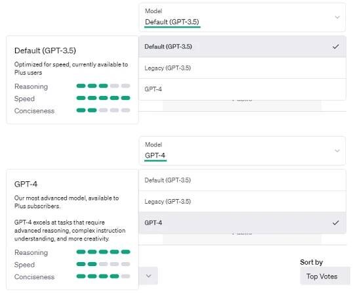Viewport: 353px width, 293px height.
Task: Click the checkmark beside the GPT-4 option
Action: click(335, 223)
